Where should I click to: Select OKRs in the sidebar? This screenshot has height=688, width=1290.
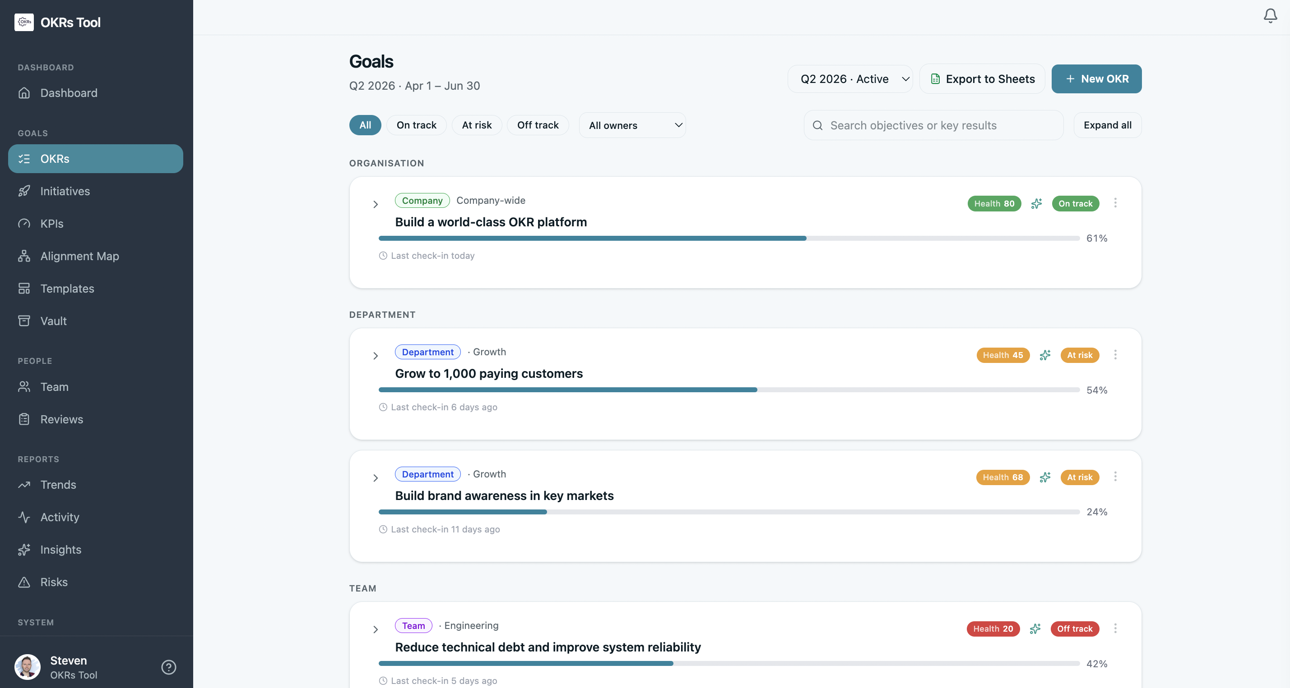point(55,159)
